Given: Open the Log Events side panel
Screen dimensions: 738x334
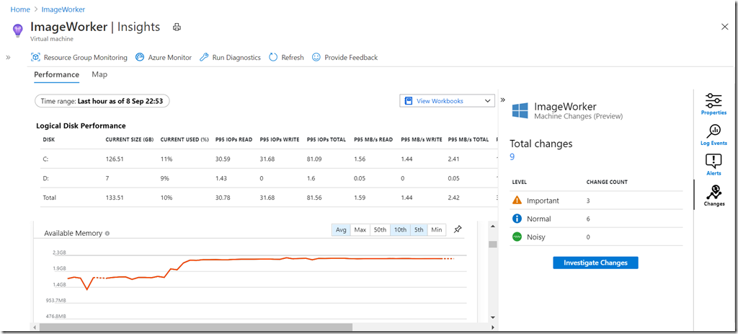Looking at the screenshot, I should 713,135.
